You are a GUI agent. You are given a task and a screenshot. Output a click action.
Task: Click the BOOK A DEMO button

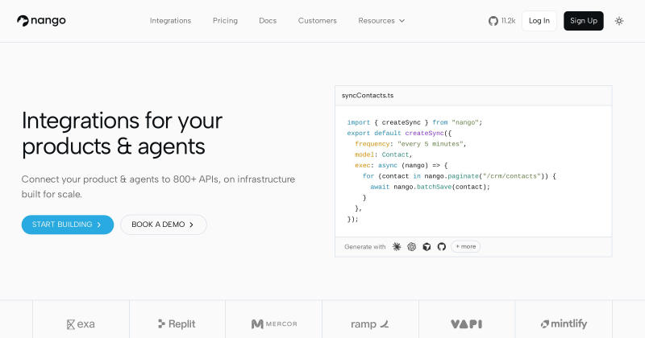click(164, 225)
